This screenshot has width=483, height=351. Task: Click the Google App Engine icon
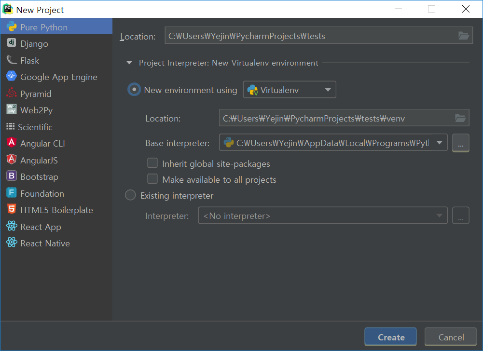12,76
